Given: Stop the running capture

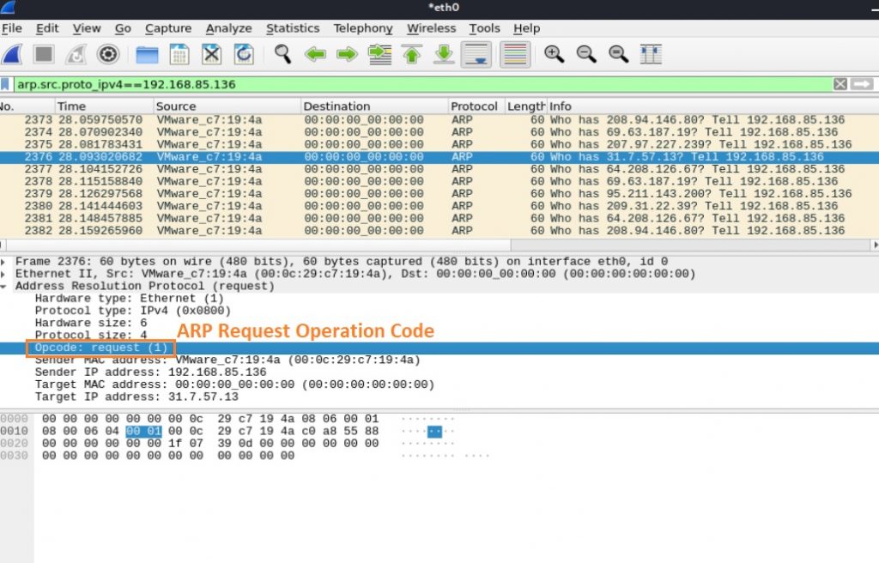Looking at the screenshot, I should (44, 54).
